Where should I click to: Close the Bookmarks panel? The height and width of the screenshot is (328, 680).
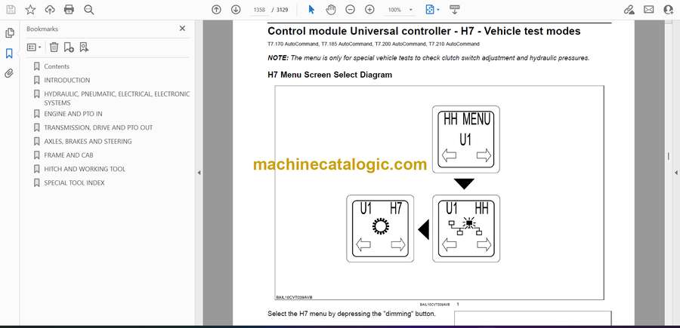click(x=182, y=29)
